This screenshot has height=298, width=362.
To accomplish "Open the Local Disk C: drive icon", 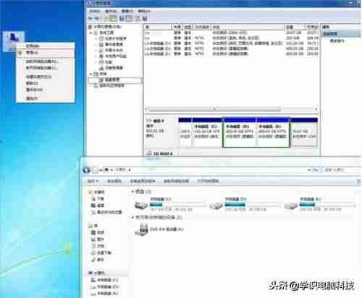I will tap(141, 205).
